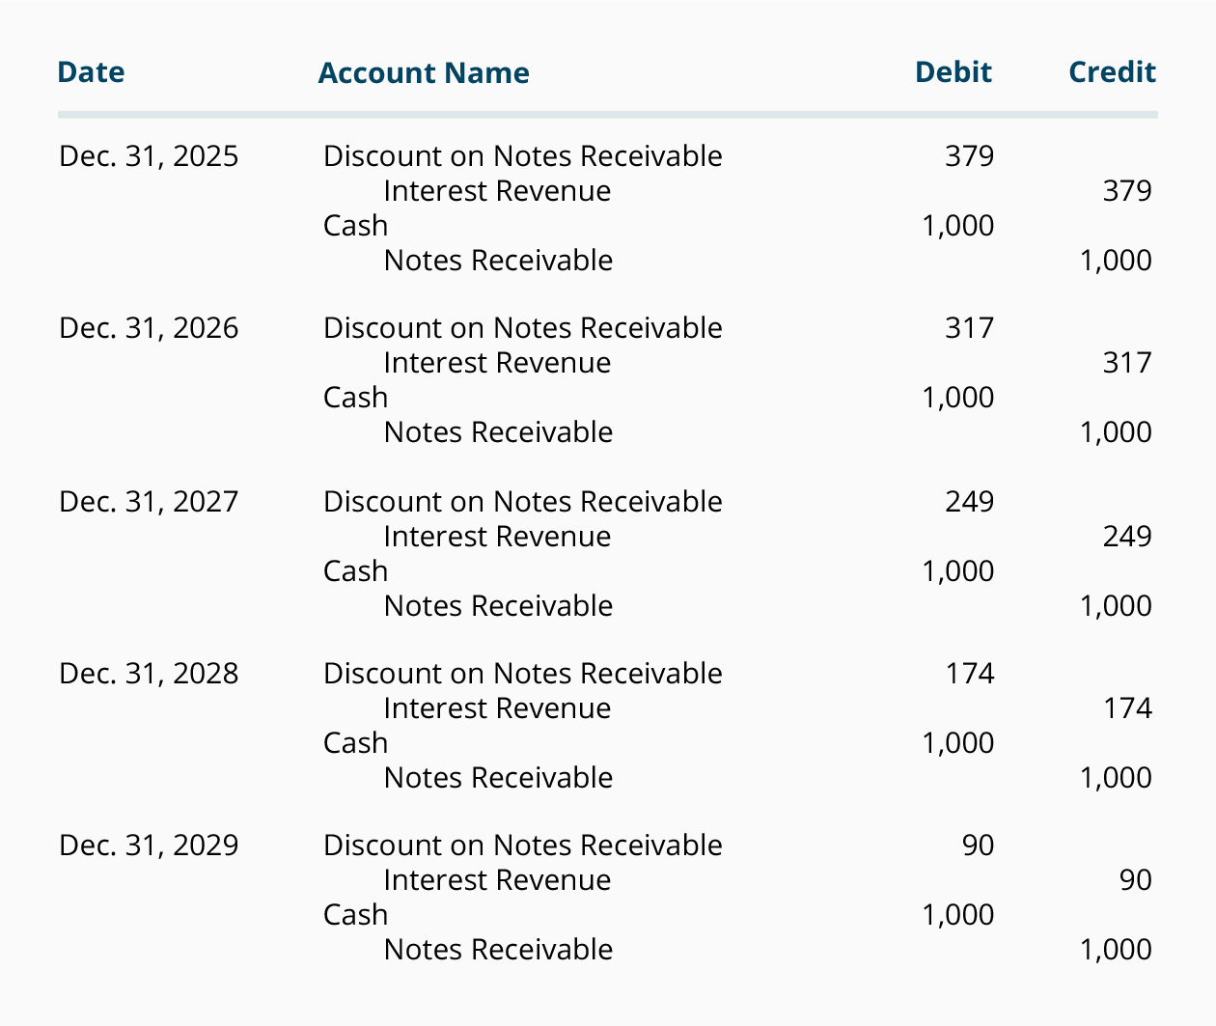Select the Dec. 31, 2025 date cell

click(149, 156)
